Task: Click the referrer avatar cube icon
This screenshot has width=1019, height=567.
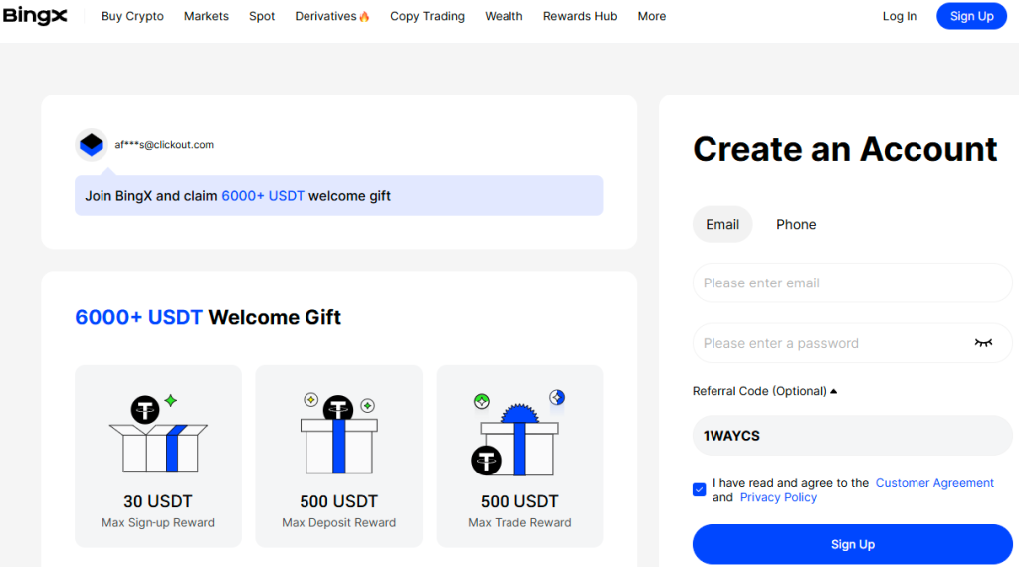Action: (x=92, y=144)
